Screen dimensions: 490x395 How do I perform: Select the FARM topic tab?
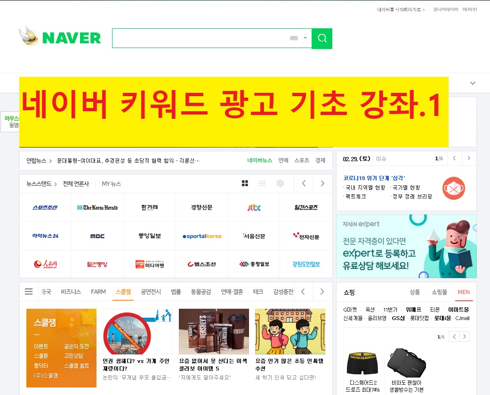click(x=98, y=292)
